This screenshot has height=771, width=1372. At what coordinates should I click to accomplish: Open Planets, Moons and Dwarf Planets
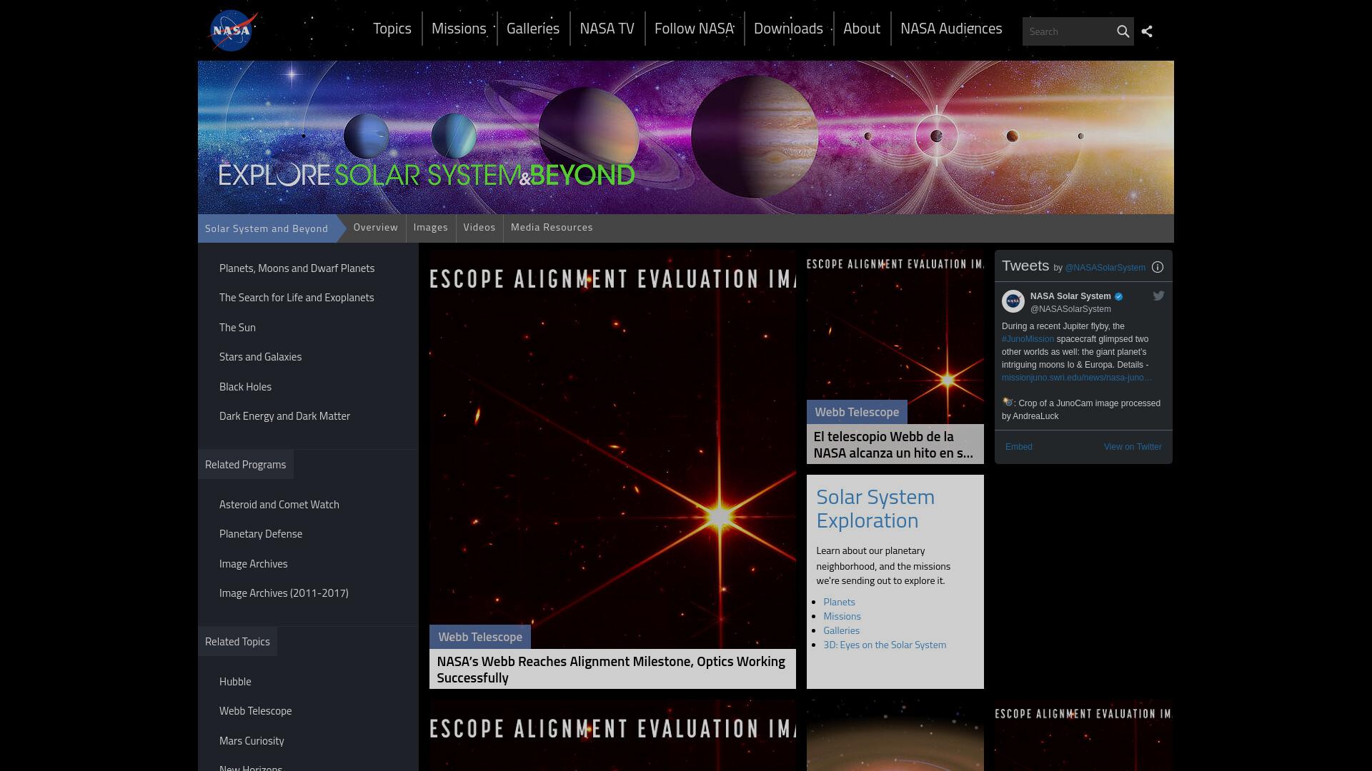[x=297, y=268]
